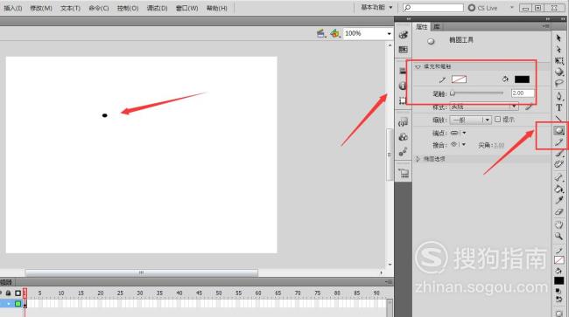Open the stroke style dropdown
This screenshot has width=569, height=317.
[484, 107]
